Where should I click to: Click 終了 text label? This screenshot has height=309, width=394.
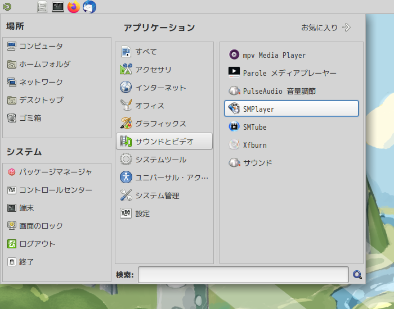tap(26, 262)
